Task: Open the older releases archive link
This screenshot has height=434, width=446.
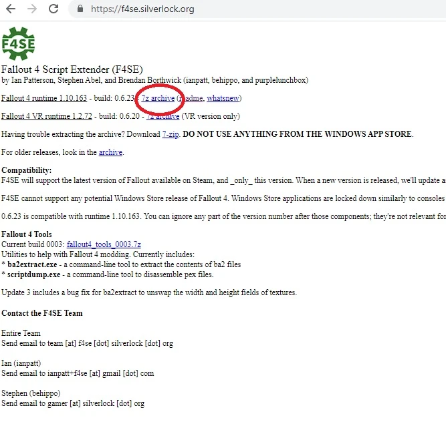Action: point(110,152)
